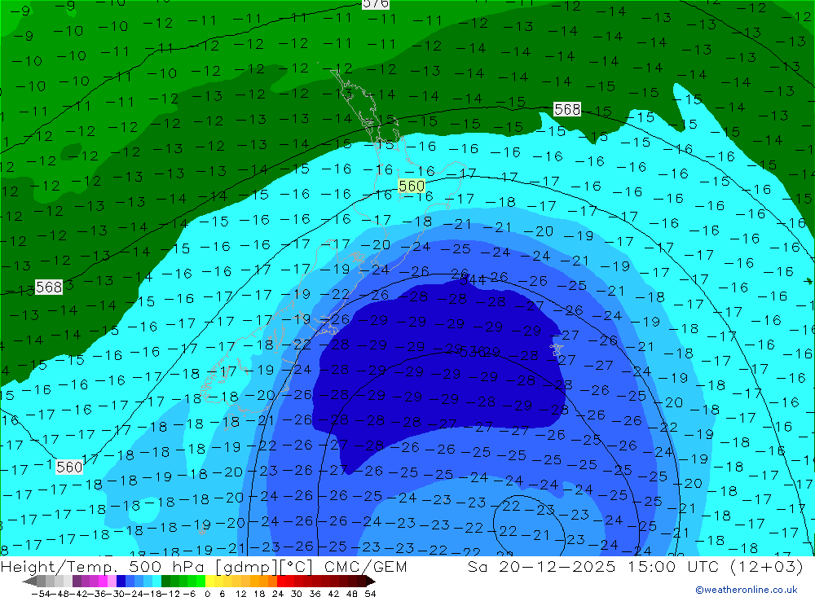Click the white 560 label on the cyan area
This screenshot has width=815, height=597.
point(69,468)
